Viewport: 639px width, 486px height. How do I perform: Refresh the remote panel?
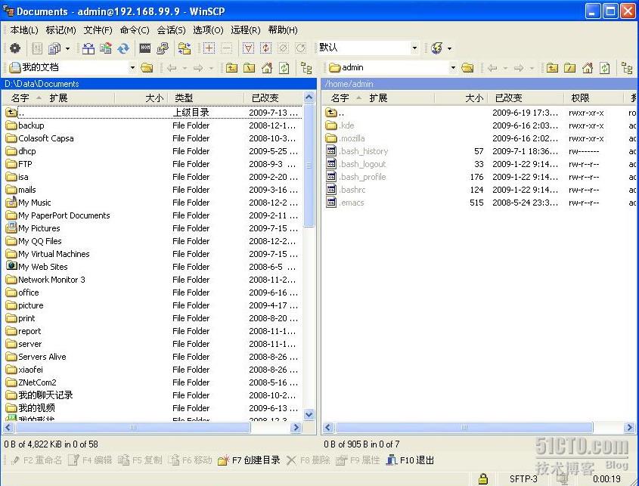(605, 67)
